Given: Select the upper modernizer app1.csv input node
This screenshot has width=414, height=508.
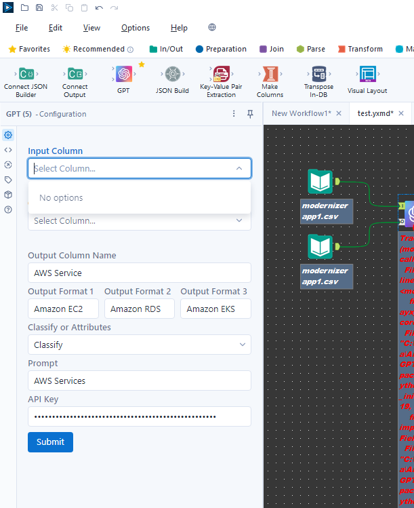Looking at the screenshot, I should coord(320,182).
